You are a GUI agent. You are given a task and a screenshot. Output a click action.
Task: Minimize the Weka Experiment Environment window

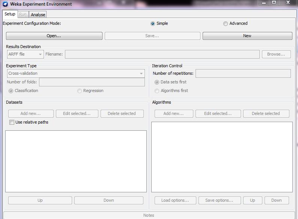264,3
